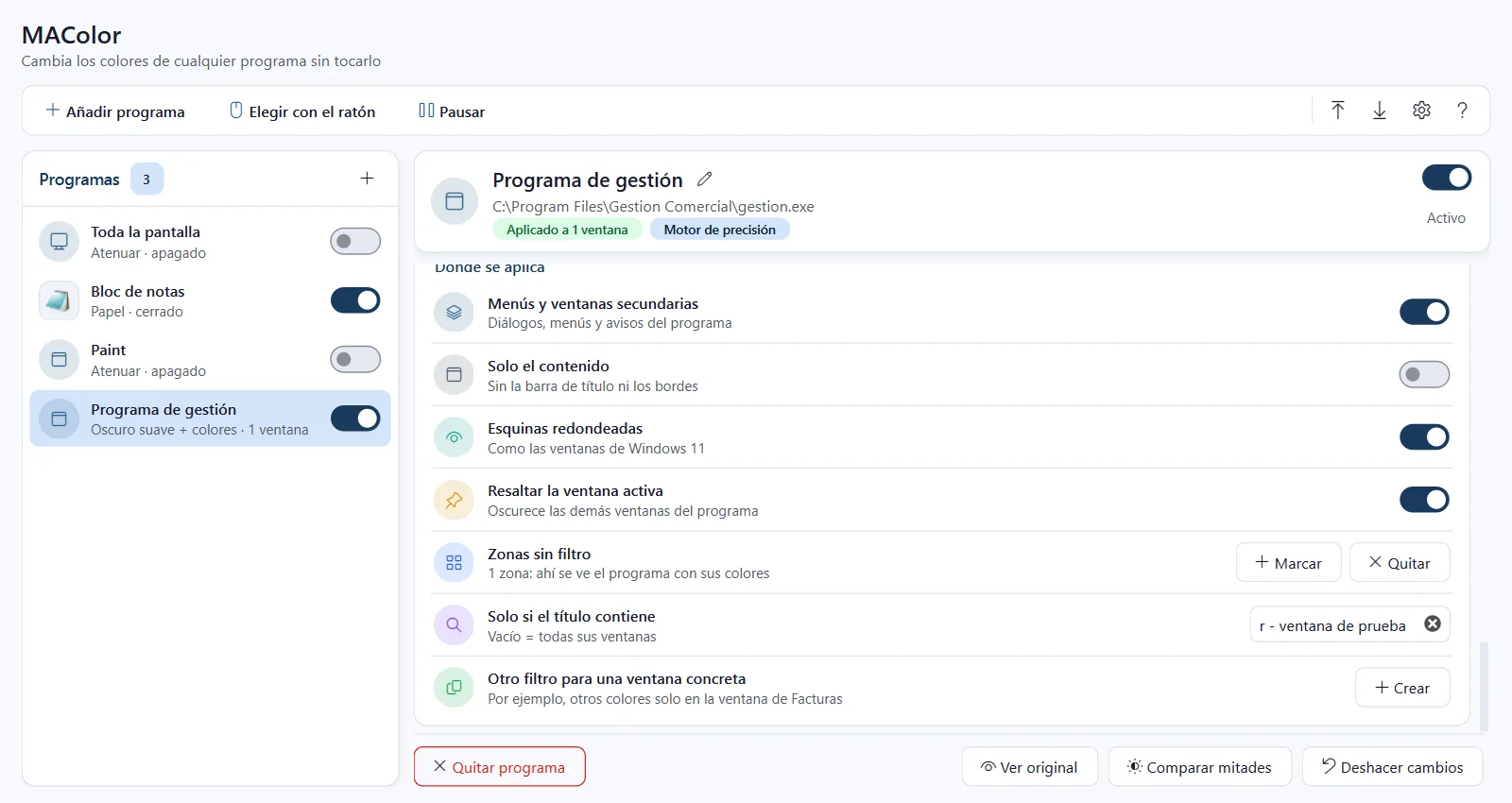Turn off Resaltar la ventana activa switch
Image resolution: width=1512 pixels, height=803 pixels.
click(1424, 499)
